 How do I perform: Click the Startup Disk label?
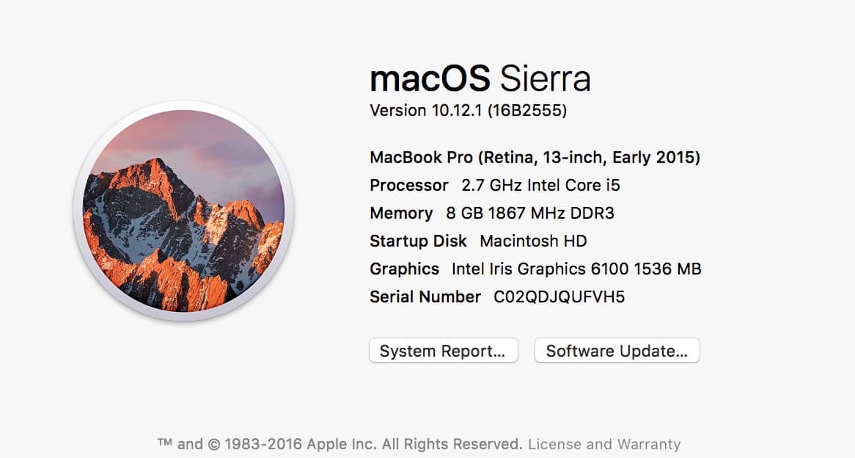418,241
